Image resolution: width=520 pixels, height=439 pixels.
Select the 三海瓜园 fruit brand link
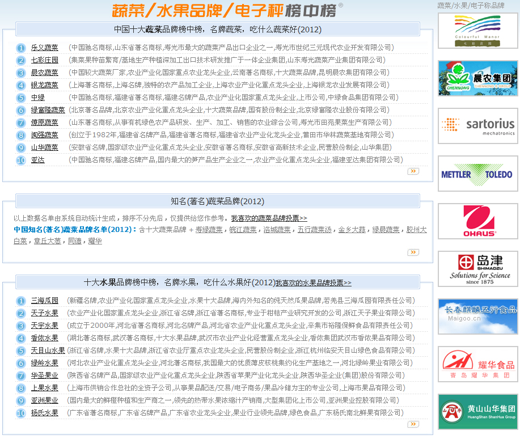point(44,301)
